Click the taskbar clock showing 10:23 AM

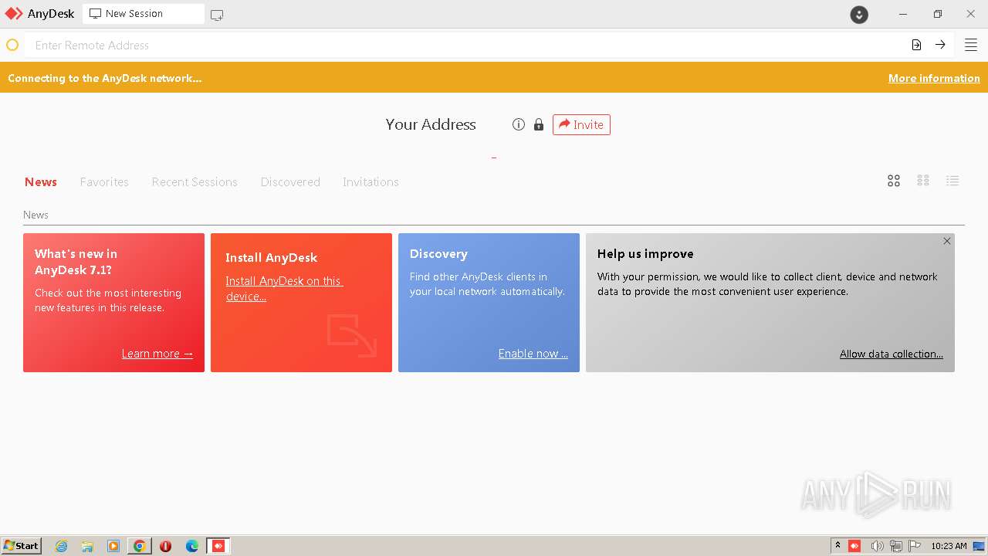click(x=949, y=546)
